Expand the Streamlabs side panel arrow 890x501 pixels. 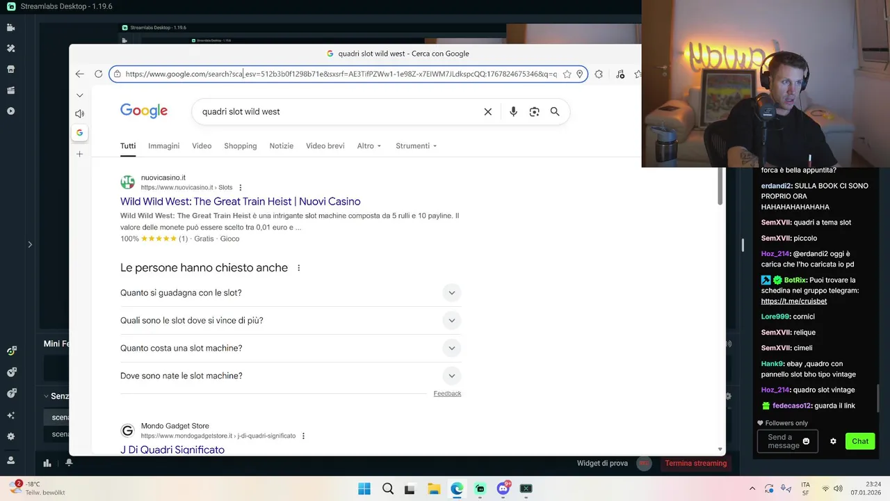30,244
